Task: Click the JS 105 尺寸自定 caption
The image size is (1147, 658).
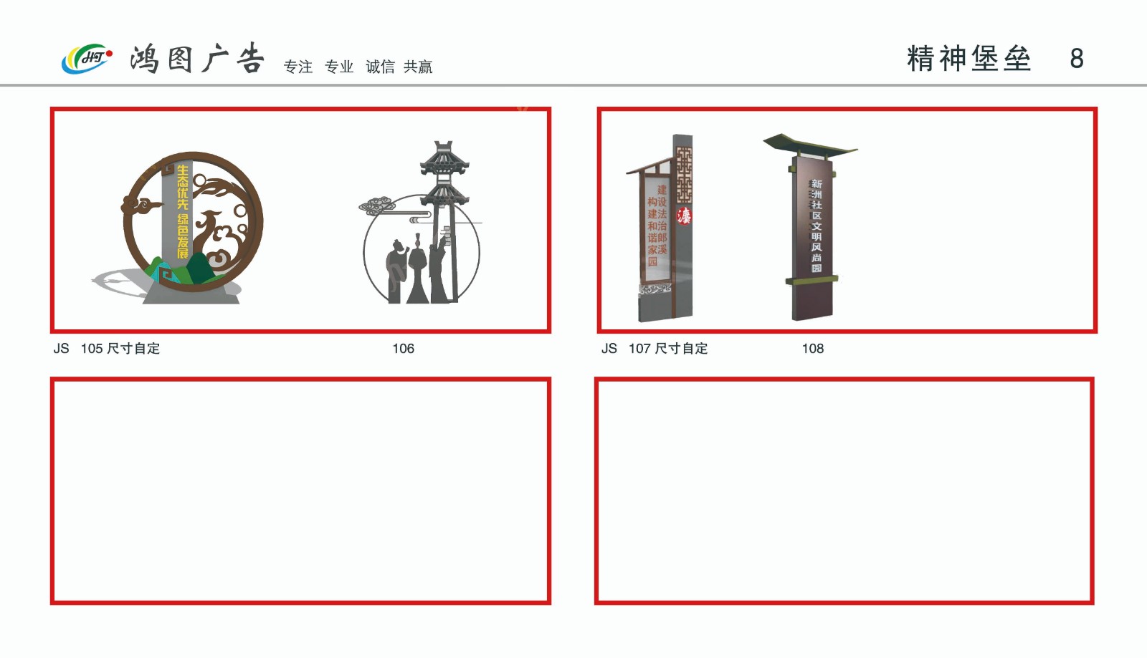Action: point(107,349)
